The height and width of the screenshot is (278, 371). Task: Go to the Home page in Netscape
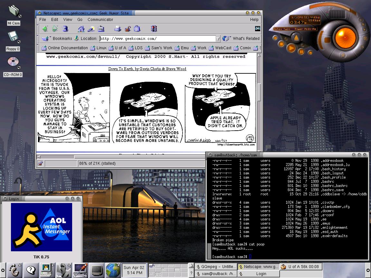point(81,29)
